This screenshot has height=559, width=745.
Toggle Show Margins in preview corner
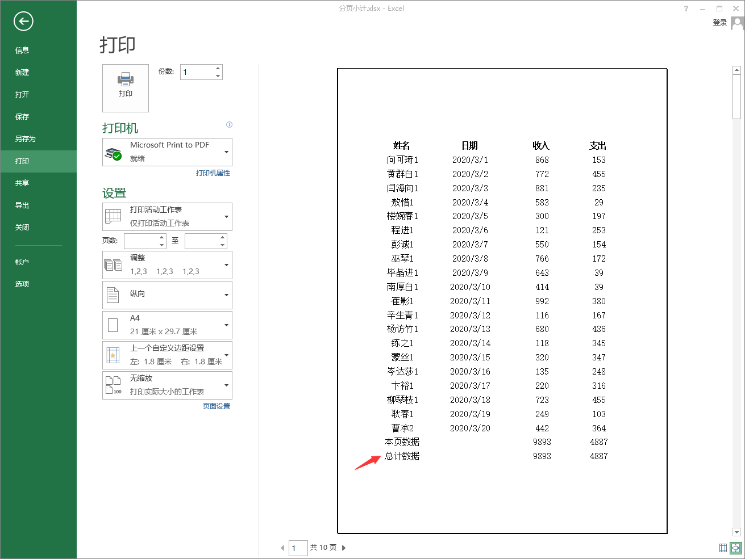(x=723, y=548)
